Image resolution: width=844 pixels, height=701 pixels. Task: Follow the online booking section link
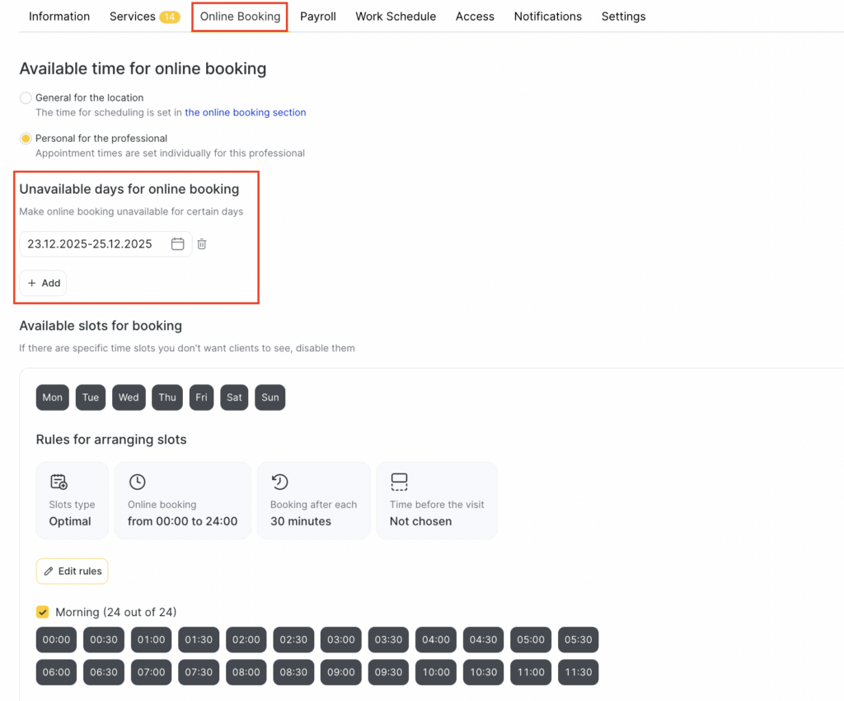click(245, 112)
